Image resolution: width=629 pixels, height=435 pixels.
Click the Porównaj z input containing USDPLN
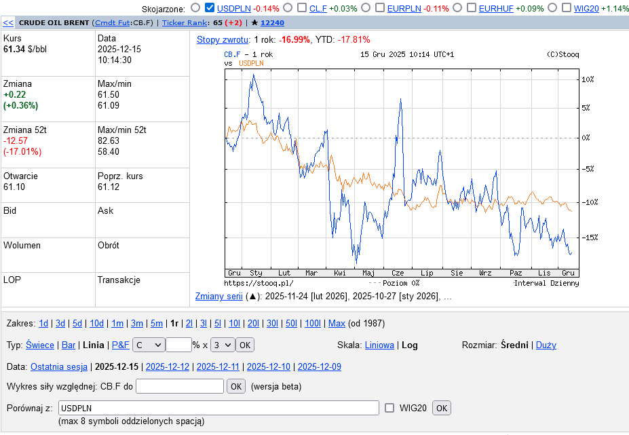click(218, 408)
